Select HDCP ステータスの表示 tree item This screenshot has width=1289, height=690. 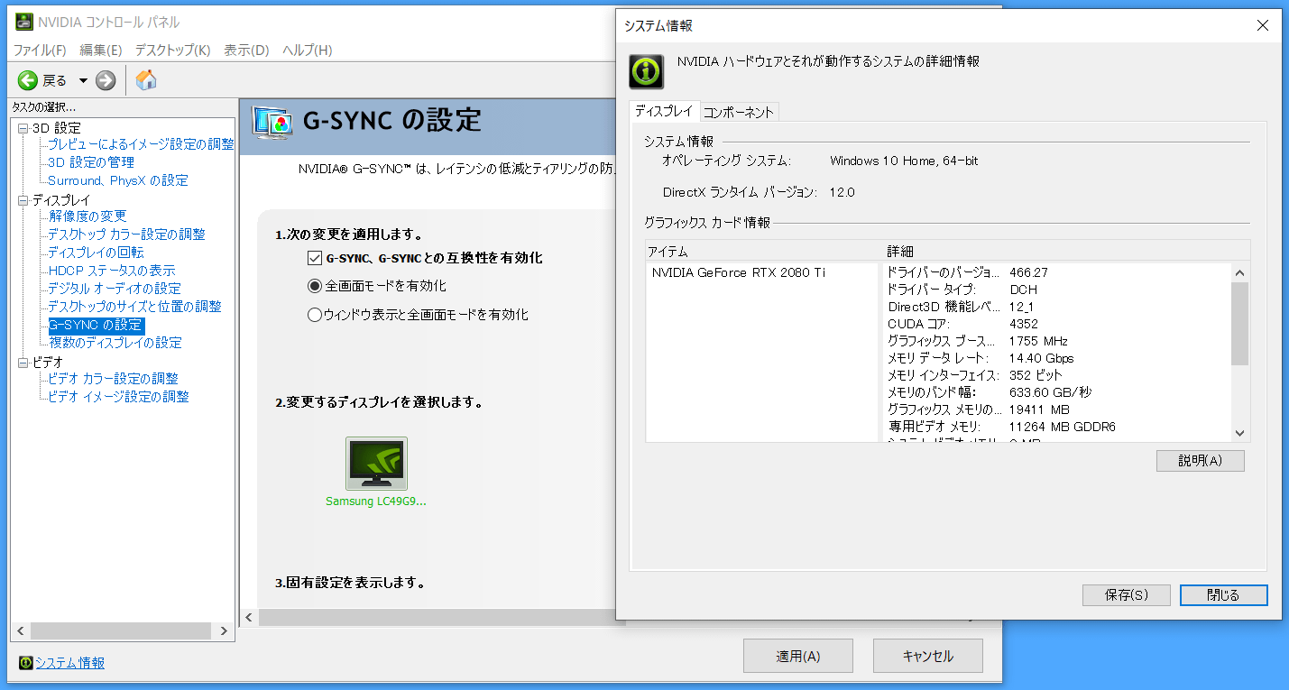pos(112,271)
